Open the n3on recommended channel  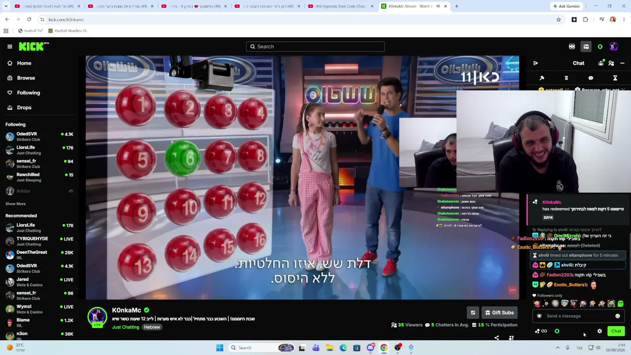click(39, 336)
